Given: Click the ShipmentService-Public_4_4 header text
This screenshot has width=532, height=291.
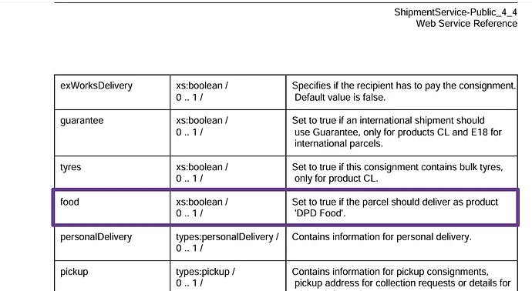Looking at the screenshot, I should pos(456,12).
